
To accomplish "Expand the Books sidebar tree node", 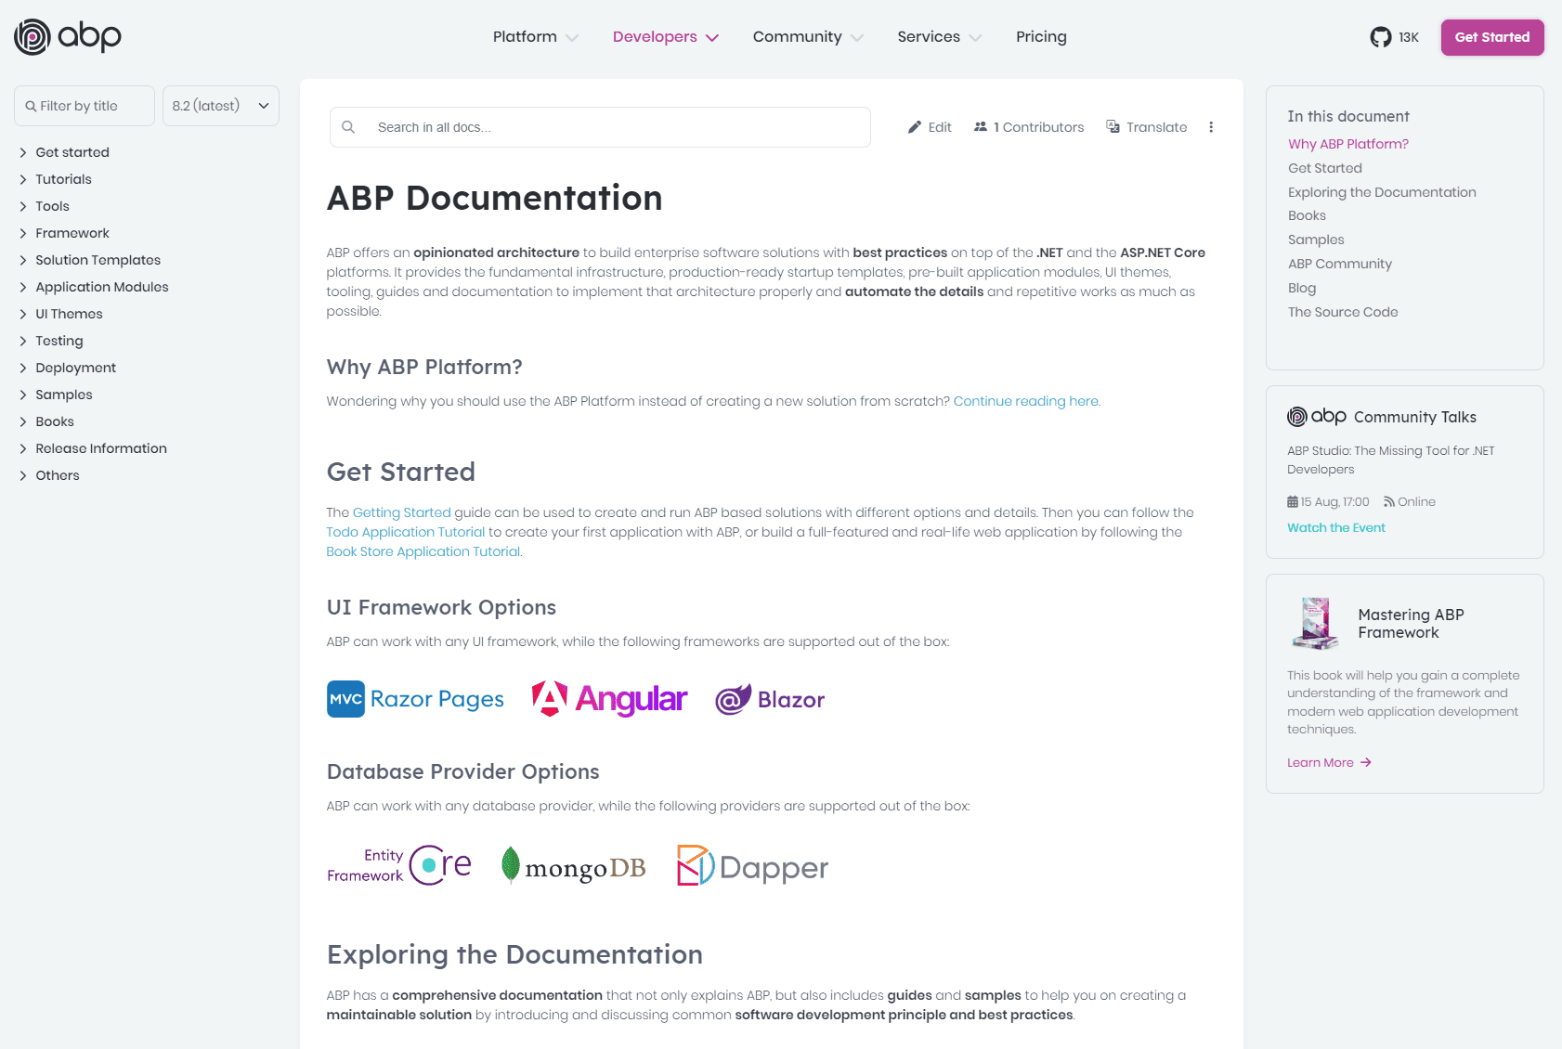I will pos(23,421).
